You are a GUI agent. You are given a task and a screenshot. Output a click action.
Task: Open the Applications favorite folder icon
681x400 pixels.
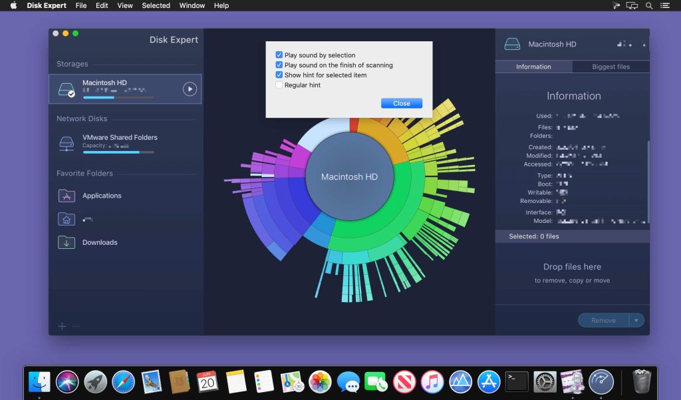pos(67,196)
